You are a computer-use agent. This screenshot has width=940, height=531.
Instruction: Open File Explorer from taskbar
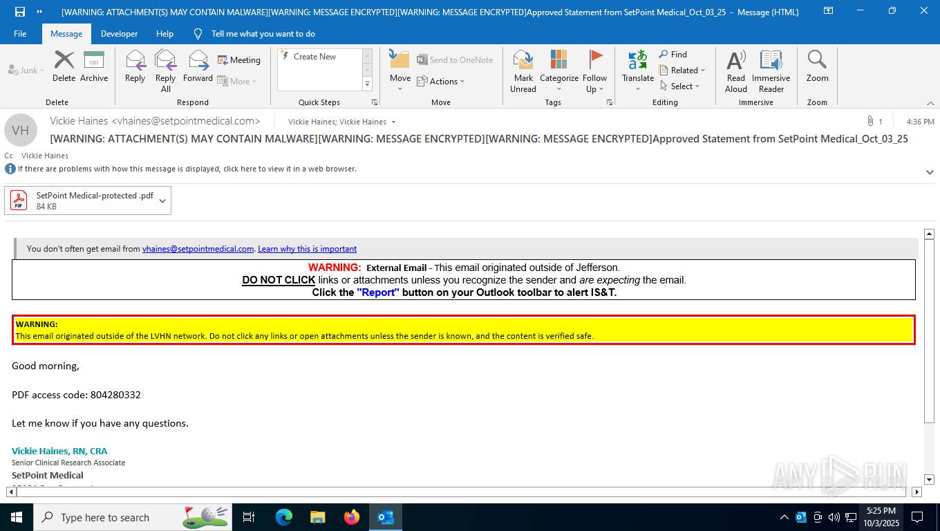coord(318,517)
